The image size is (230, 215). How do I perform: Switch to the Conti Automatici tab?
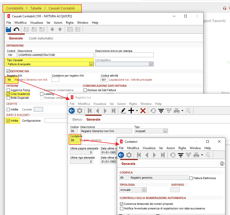pyautogui.click(x=41, y=38)
